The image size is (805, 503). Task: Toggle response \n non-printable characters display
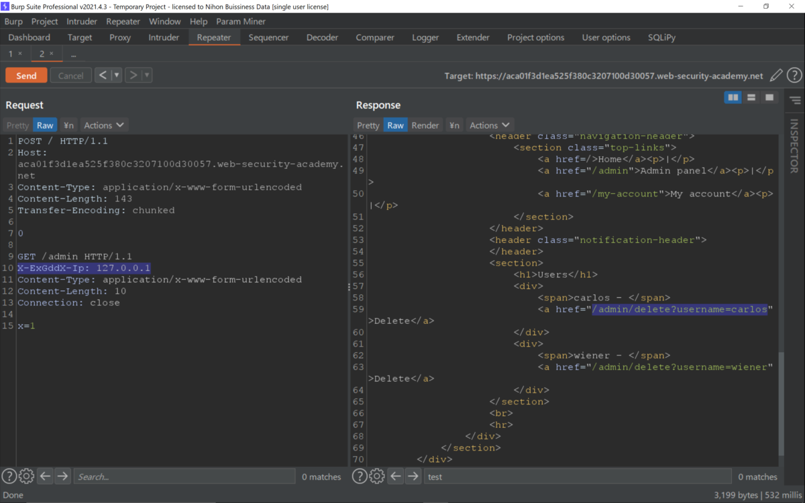click(x=454, y=125)
